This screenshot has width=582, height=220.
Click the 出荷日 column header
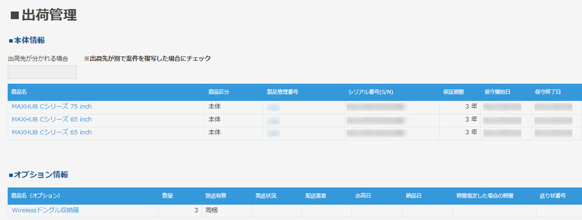[363, 196]
